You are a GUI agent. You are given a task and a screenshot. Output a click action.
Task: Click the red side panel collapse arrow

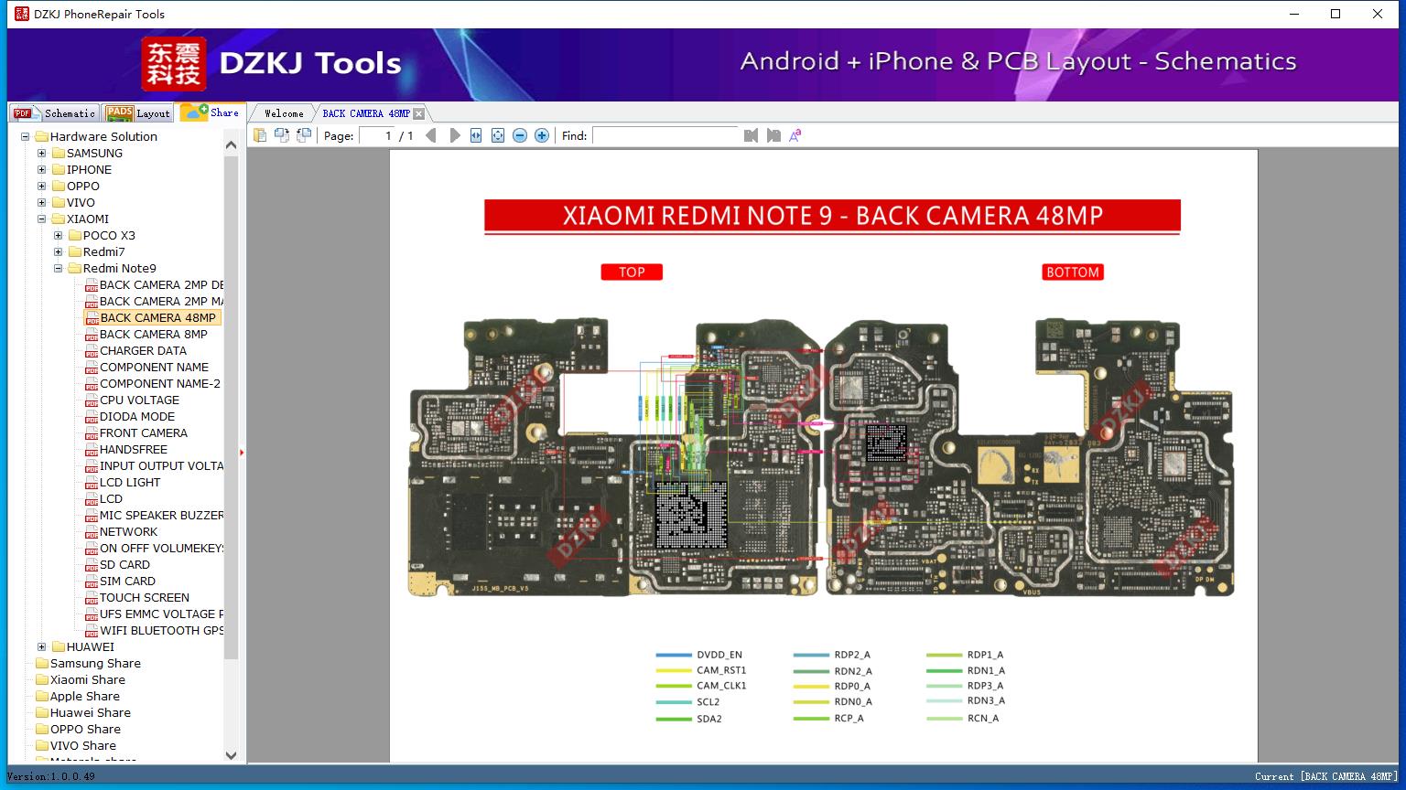(x=242, y=452)
